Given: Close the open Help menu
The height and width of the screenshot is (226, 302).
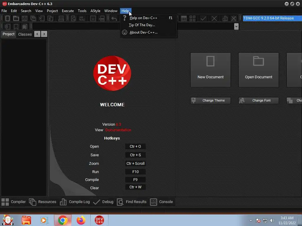Looking at the screenshot, I should click(x=125, y=11).
